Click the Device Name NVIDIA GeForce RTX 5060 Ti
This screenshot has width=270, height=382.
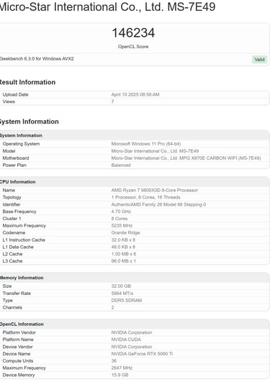tap(142, 354)
